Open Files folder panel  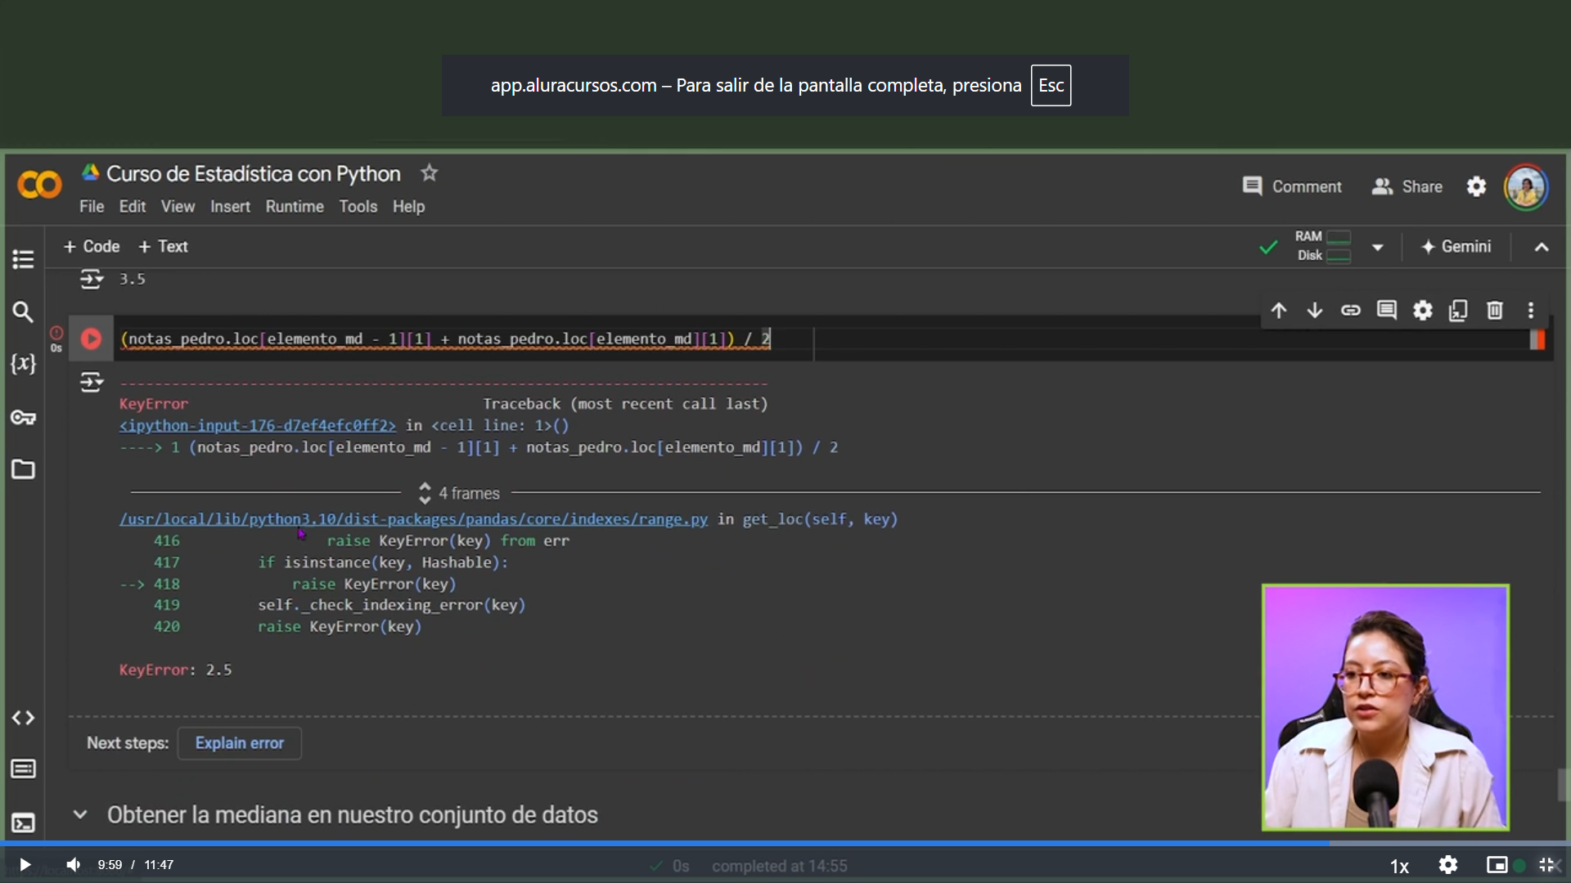pos(23,469)
